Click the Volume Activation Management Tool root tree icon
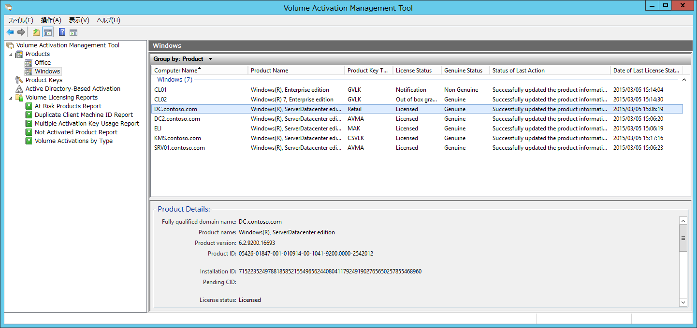This screenshot has width=697, height=328. pos(10,45)
